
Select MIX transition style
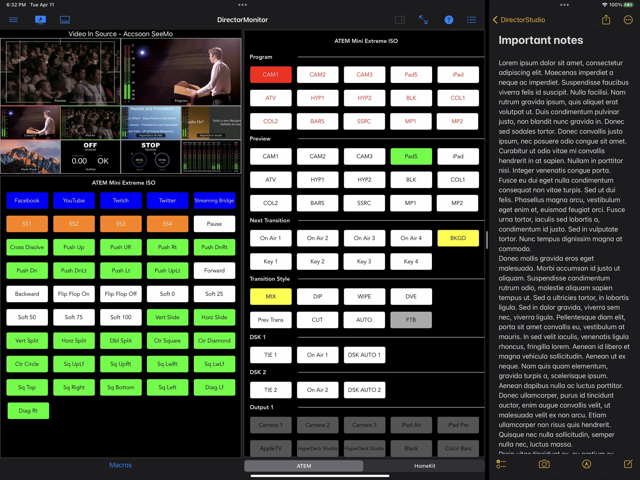pyautogui.click(x=271, y=296)
